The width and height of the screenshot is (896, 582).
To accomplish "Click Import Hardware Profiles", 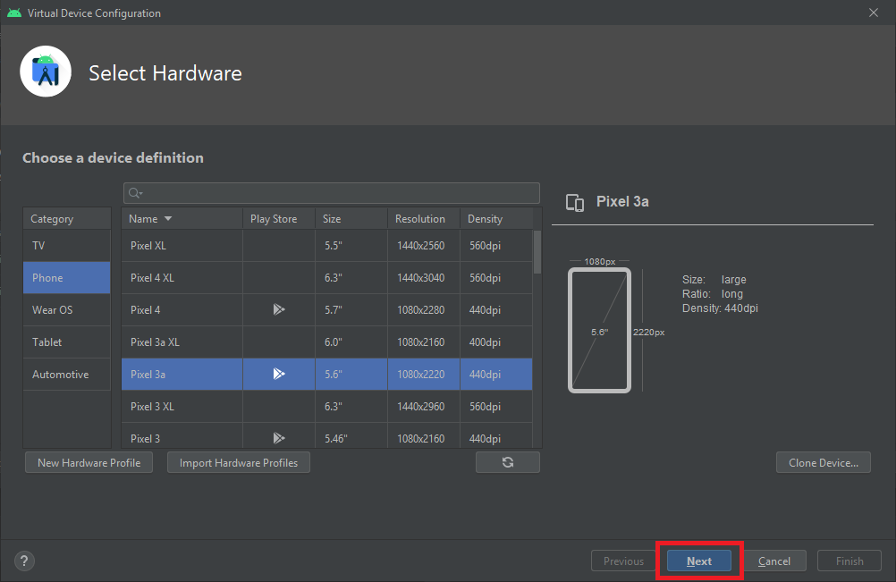I will (x=238, y=462).
